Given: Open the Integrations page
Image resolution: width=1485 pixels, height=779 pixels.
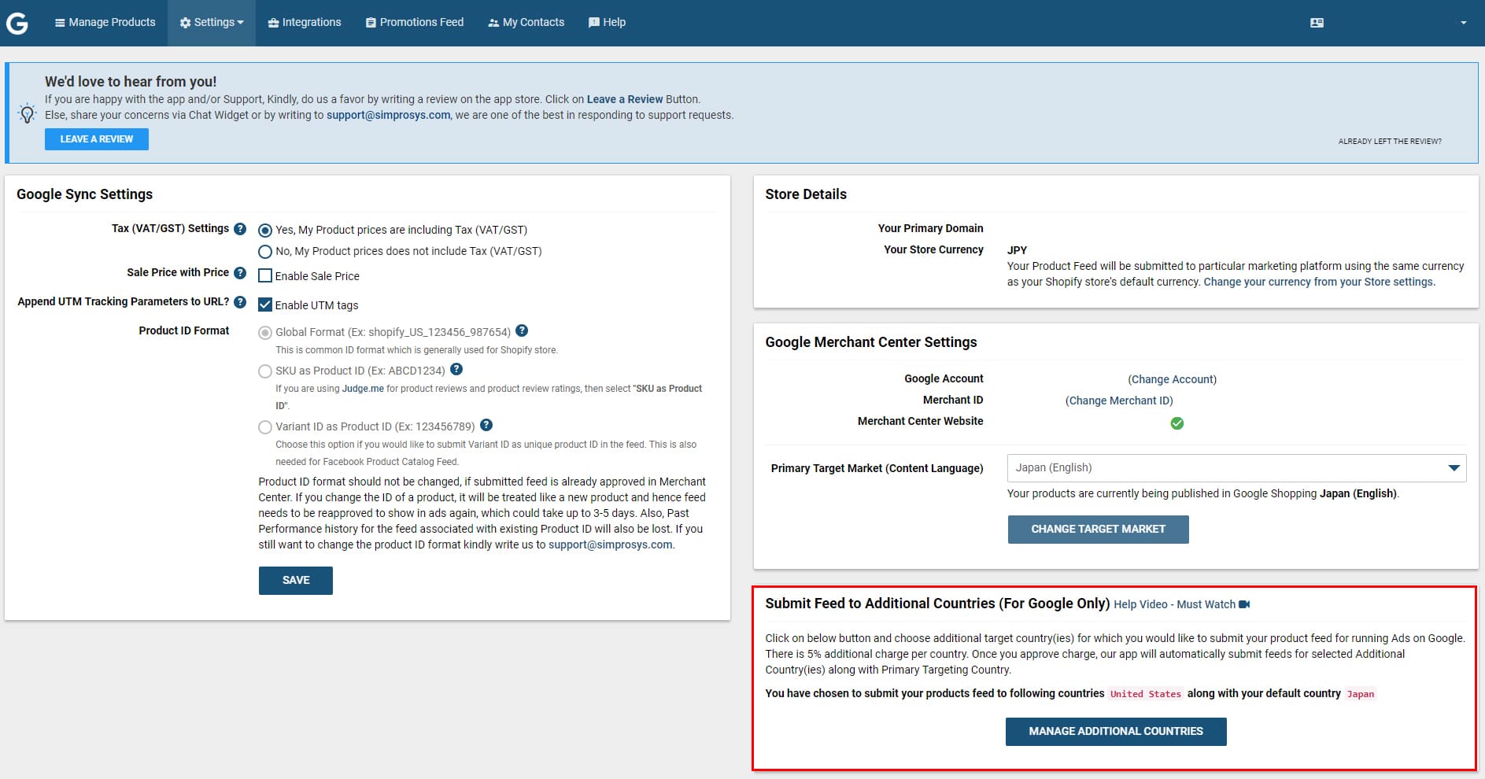Looking at the screenshot, I should tap(305, 23).
